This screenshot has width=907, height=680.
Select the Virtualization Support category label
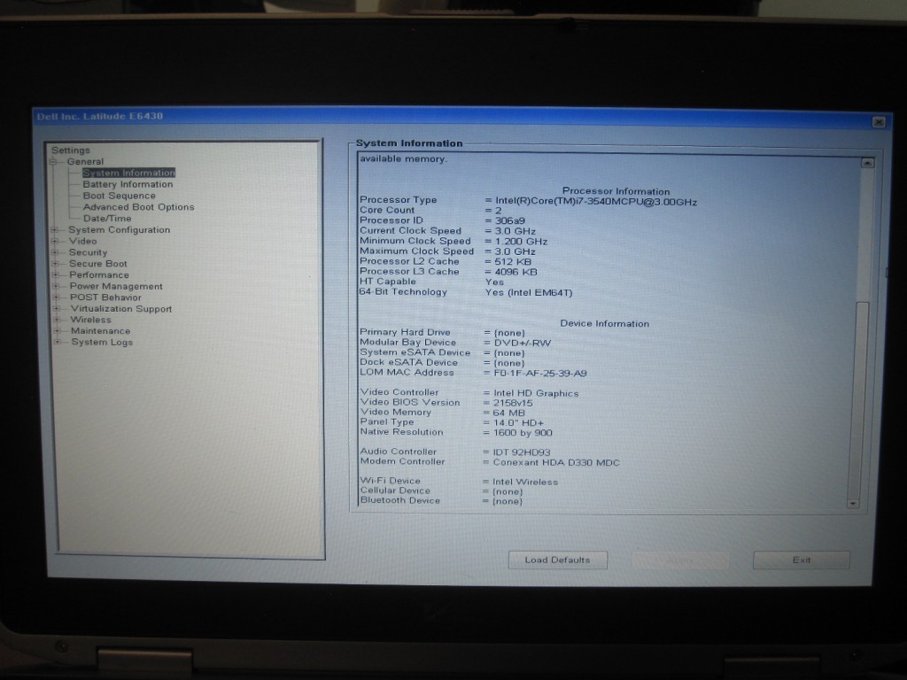(x=120, y=309)
